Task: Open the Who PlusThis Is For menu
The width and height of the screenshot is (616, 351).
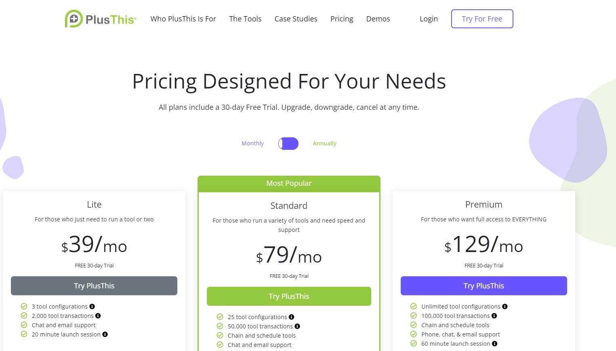Action: (x=183, y=19)
